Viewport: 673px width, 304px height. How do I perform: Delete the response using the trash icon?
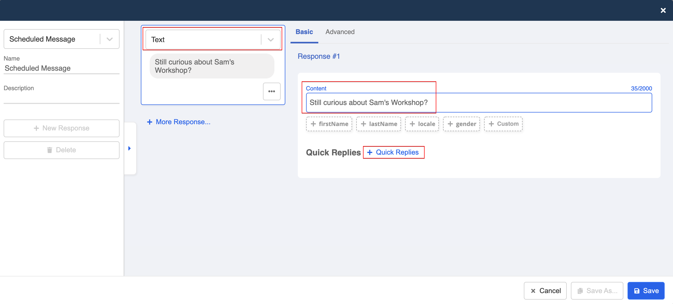pos(61,150)
